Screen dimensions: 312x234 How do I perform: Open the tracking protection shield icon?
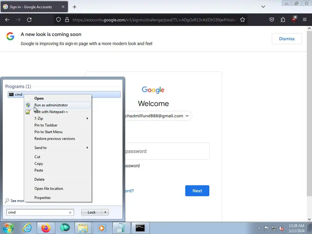pyautogui.click(x=58, y=20)
